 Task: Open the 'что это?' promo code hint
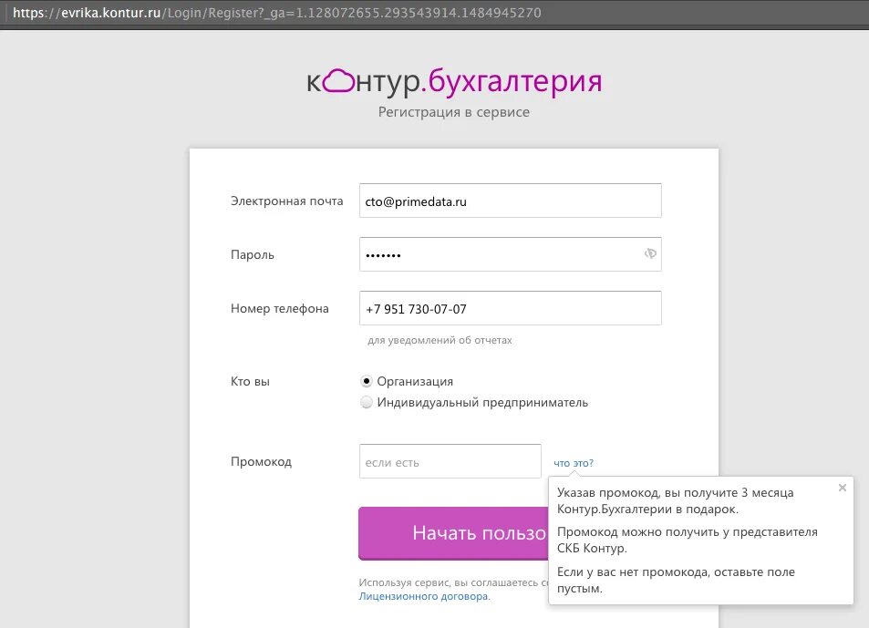coord(573,463)
